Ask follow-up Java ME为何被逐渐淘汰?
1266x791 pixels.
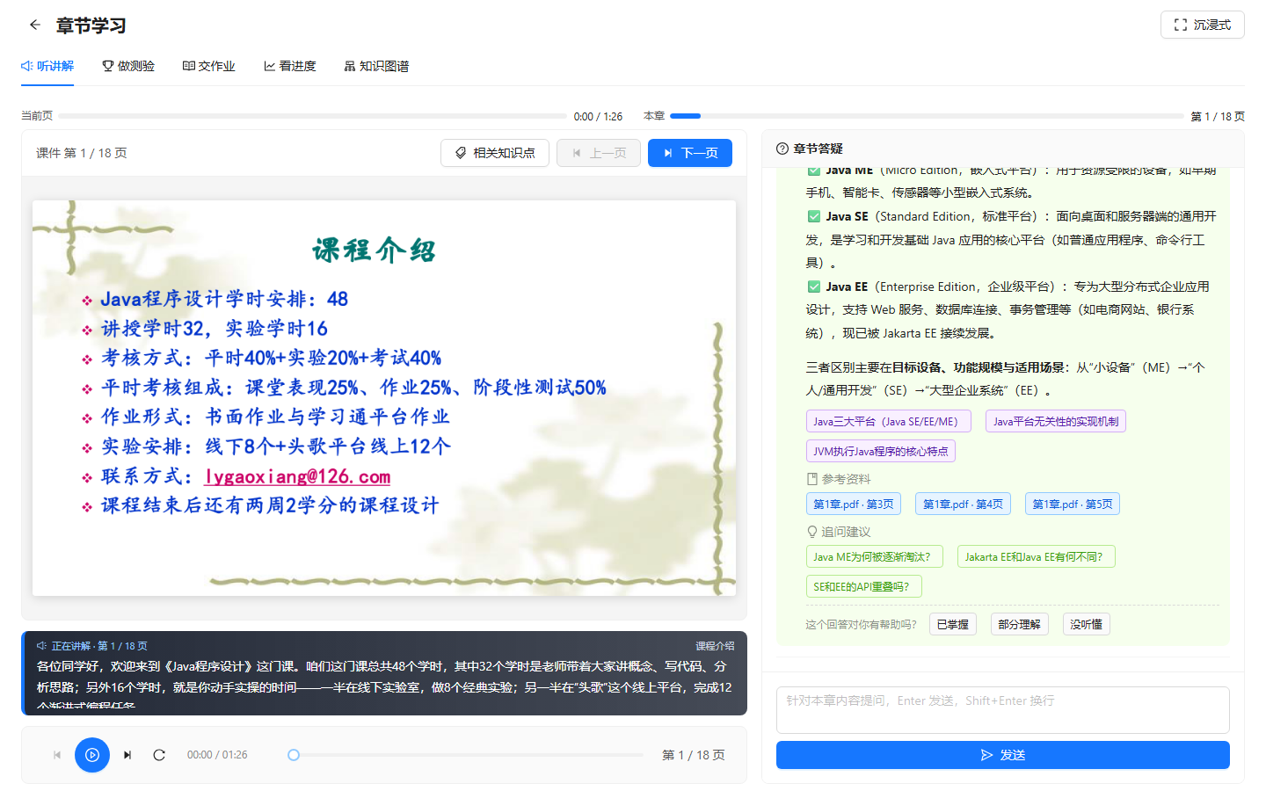[x=875, y=556]
